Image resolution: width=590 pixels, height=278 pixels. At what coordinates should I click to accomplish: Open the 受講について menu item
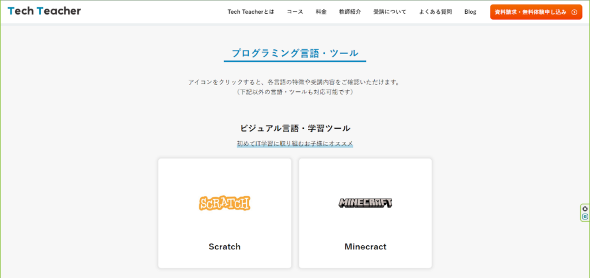[390, 12]
